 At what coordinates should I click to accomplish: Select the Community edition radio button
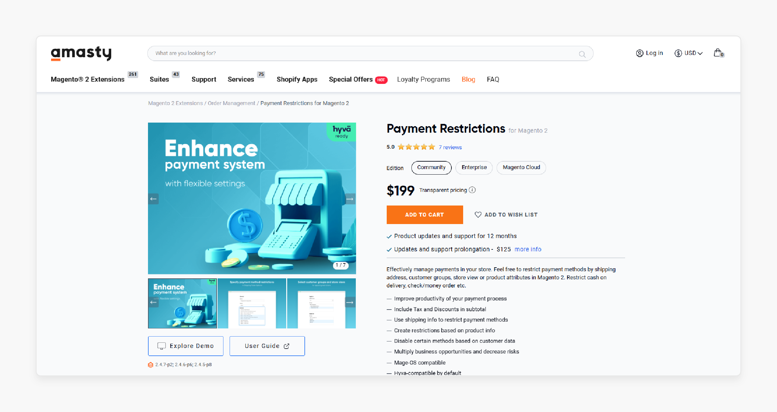point(431,167)
